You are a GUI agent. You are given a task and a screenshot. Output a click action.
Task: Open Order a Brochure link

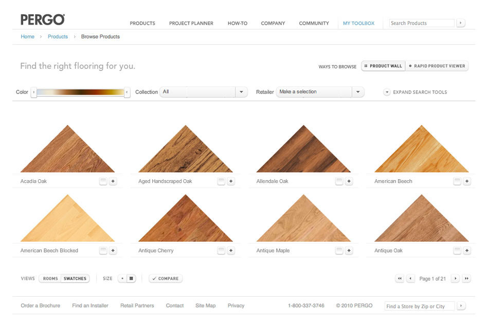[x=41, y=306]
